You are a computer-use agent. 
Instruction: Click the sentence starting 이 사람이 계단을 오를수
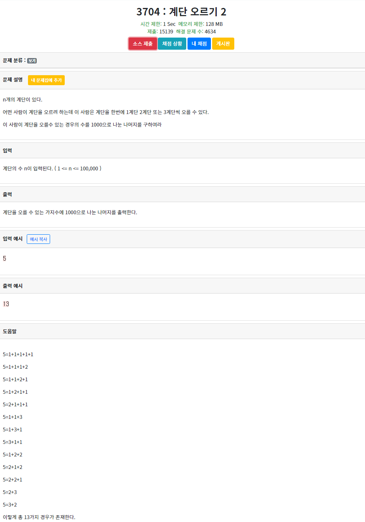(82, 124)
